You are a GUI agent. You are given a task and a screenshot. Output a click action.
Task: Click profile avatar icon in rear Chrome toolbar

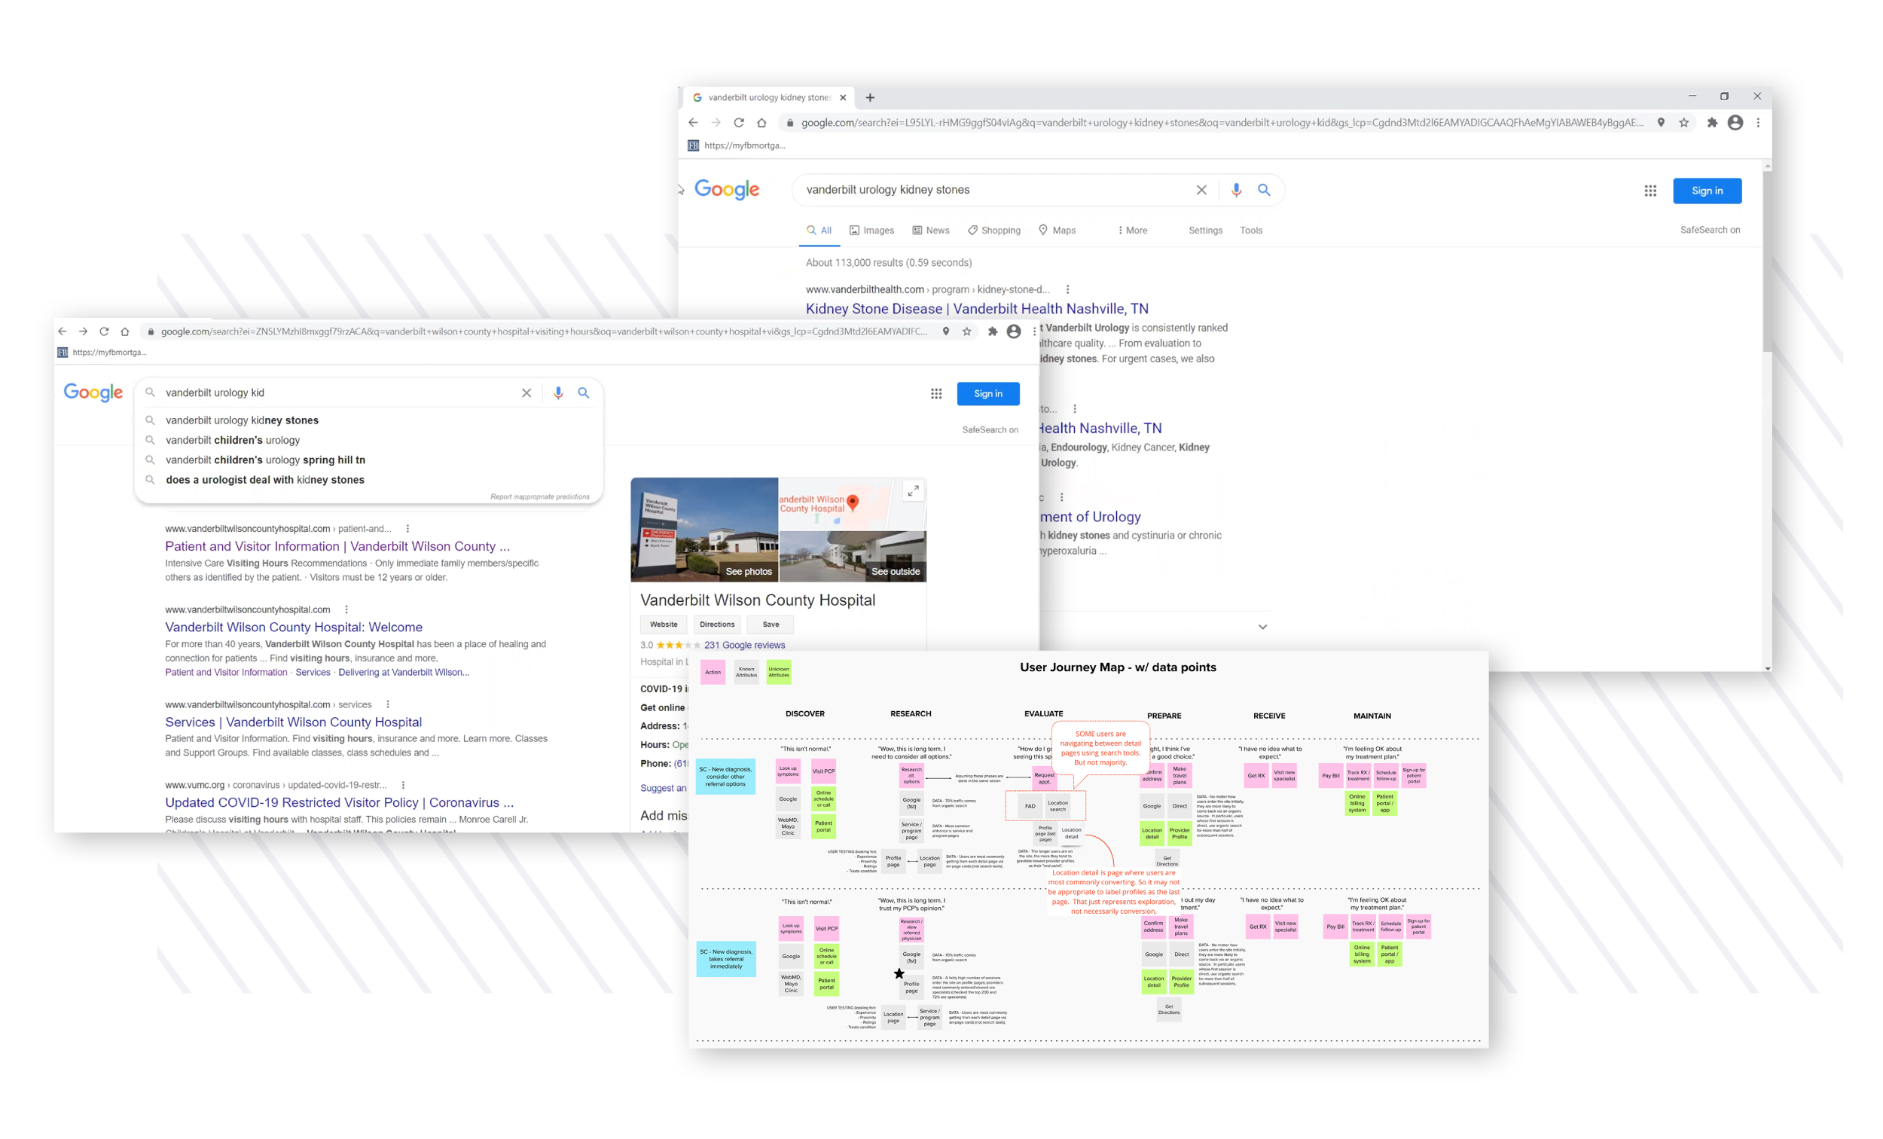coord(1735,122)
